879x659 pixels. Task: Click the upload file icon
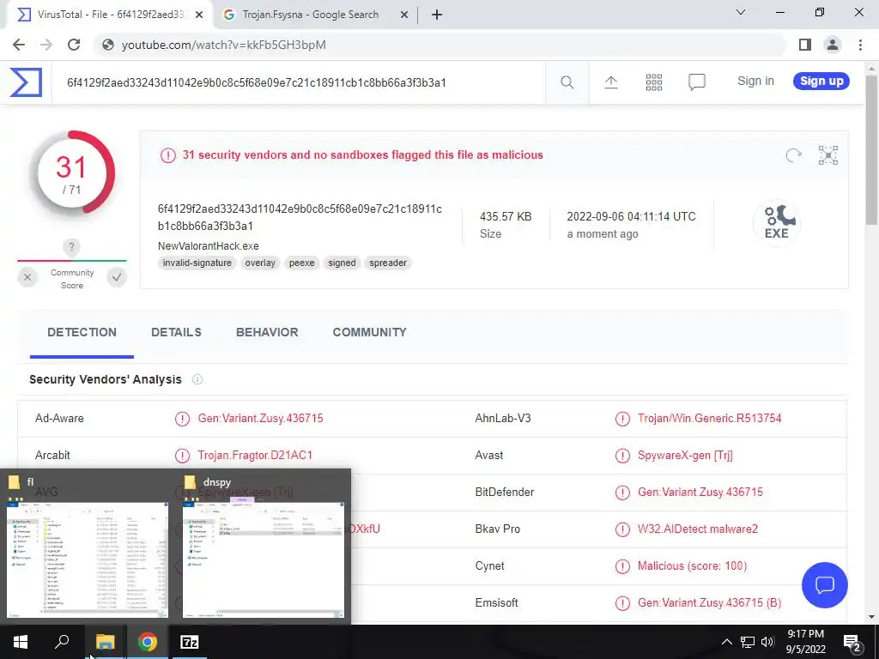click(611, 82)
